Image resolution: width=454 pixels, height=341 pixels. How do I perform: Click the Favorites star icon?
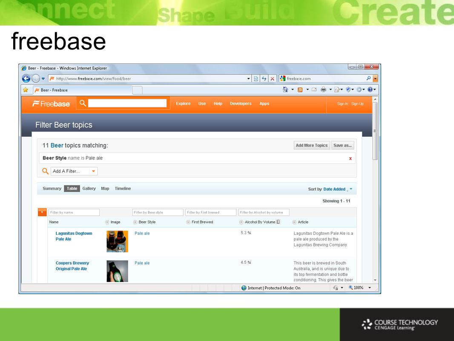click(x=26, y=90)
